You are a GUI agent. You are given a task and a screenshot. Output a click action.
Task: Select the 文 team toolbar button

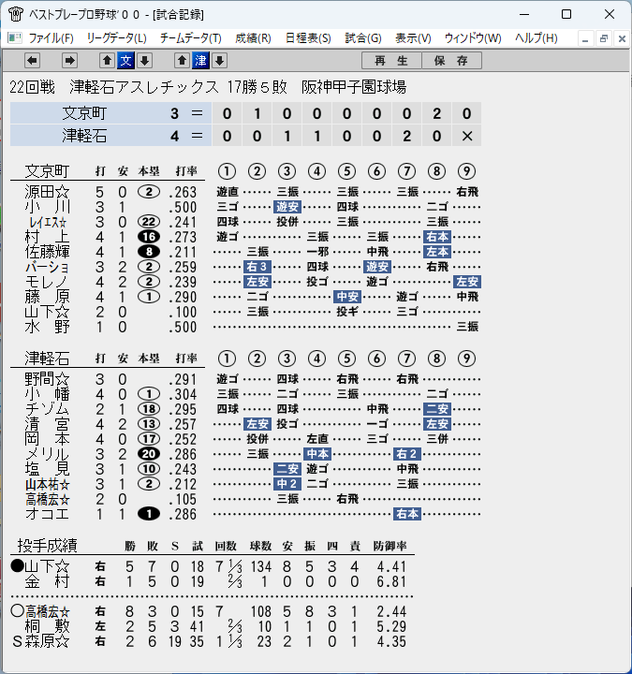126,61
